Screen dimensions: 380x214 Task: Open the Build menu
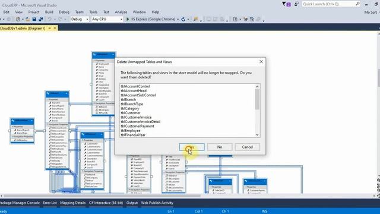click(x=49, y=12)
